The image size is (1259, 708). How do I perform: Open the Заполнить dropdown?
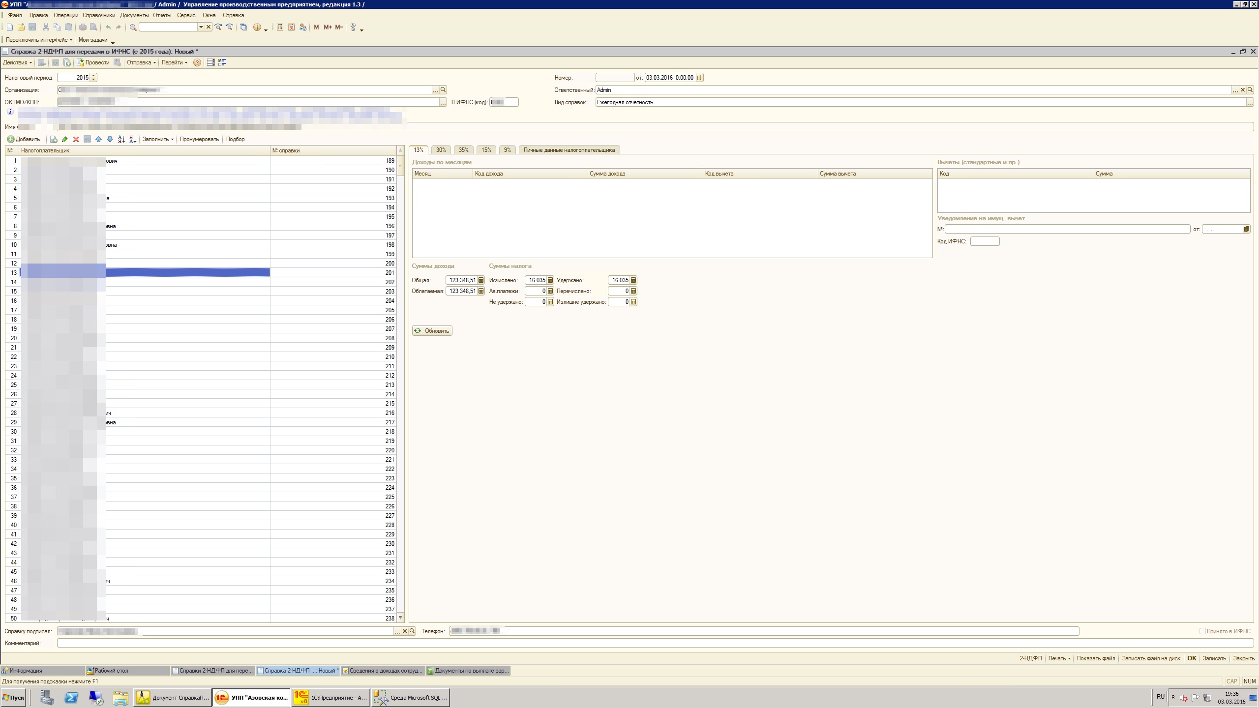158,139
